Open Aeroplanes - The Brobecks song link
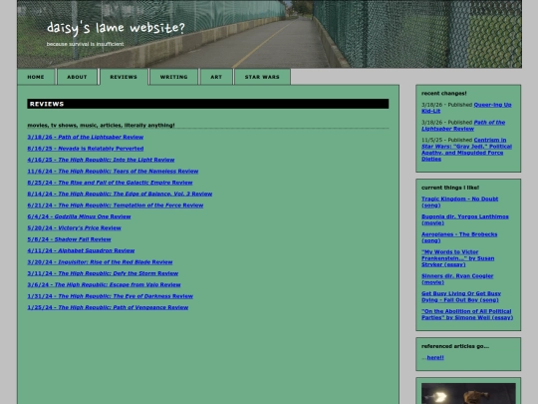The width and height of the screenshot is (538, 404). (459, 237)
